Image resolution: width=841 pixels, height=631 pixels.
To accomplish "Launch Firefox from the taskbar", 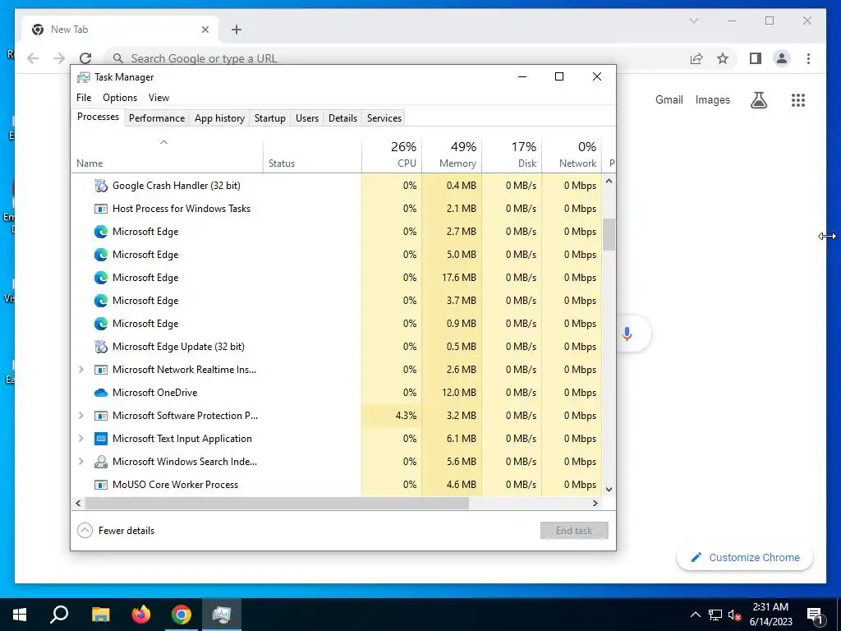I will point(141,615).
